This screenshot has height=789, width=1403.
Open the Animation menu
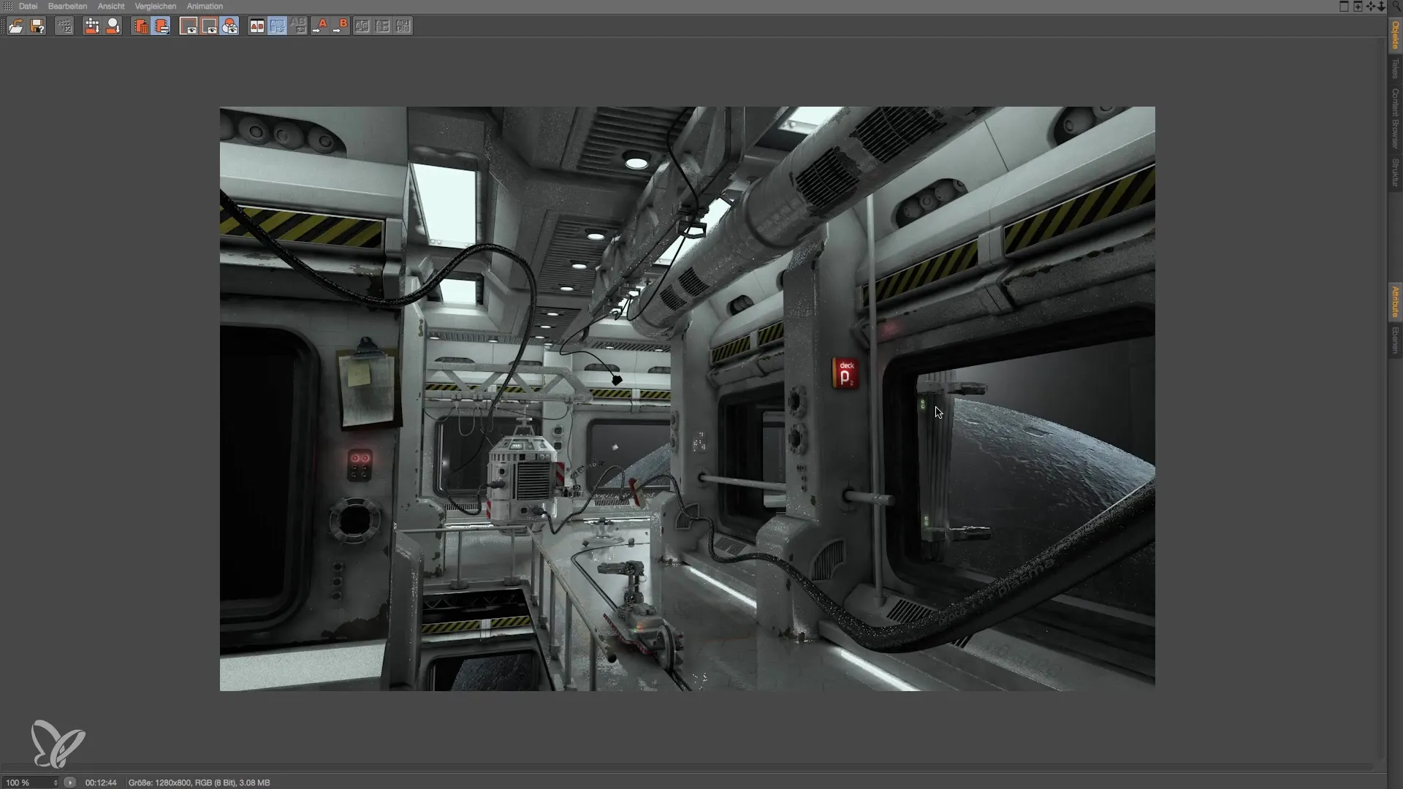205,6
